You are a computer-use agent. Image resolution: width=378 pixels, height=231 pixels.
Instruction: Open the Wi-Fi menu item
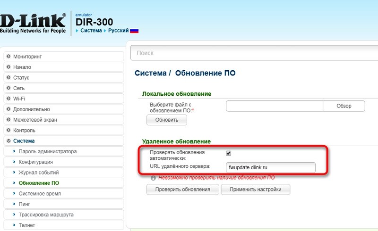point(64,99)
